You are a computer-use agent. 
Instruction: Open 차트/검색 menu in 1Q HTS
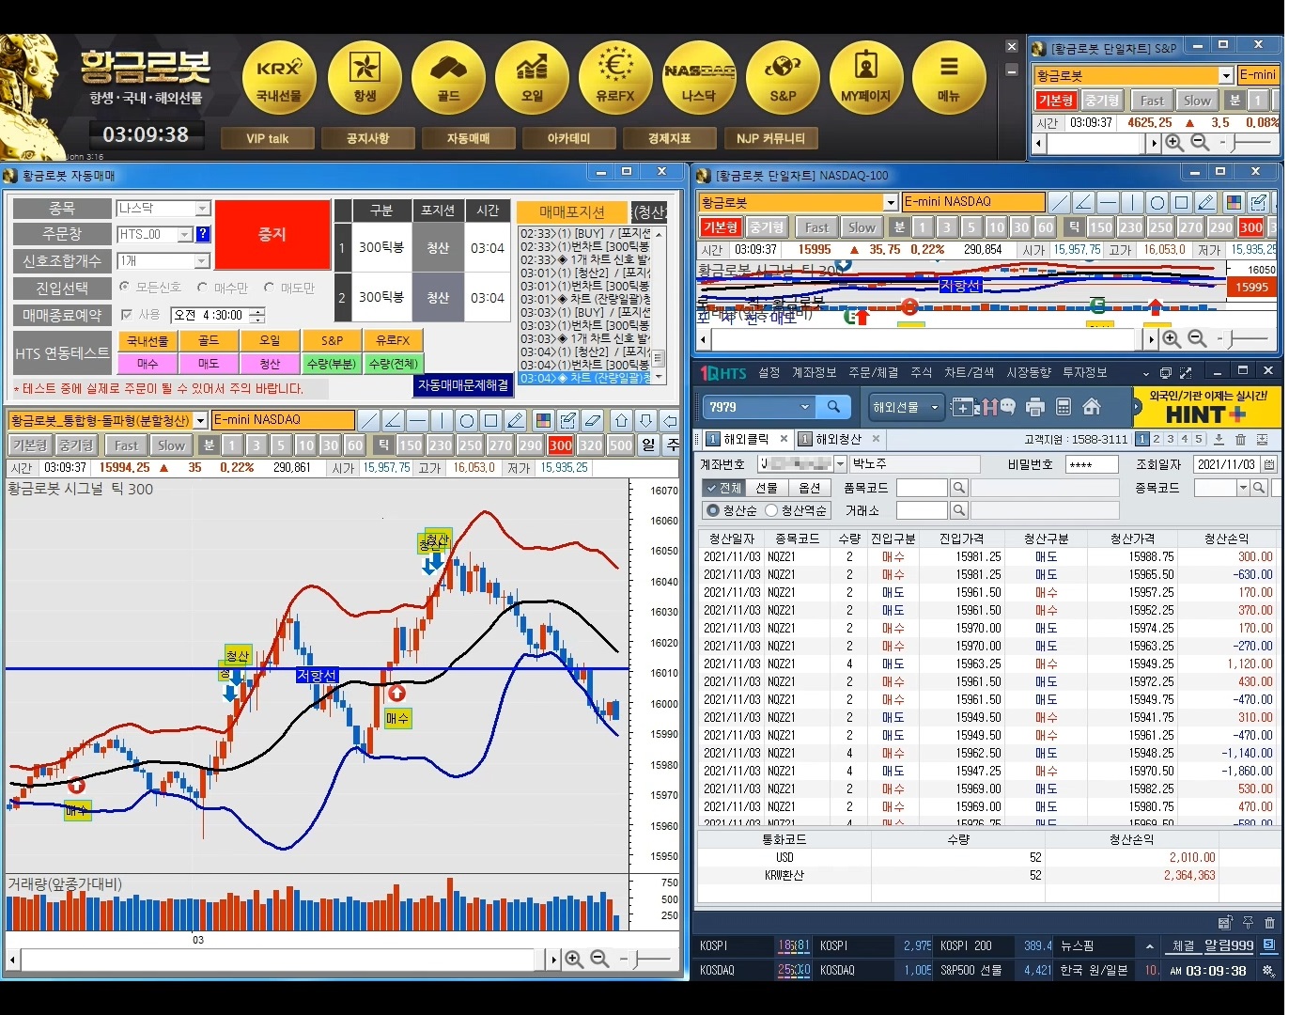tap(970, 372)
